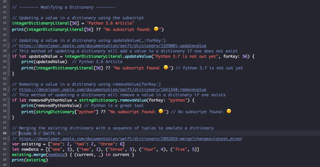Click the "Python 3.7 is not out yet" string

click(186, 56)
